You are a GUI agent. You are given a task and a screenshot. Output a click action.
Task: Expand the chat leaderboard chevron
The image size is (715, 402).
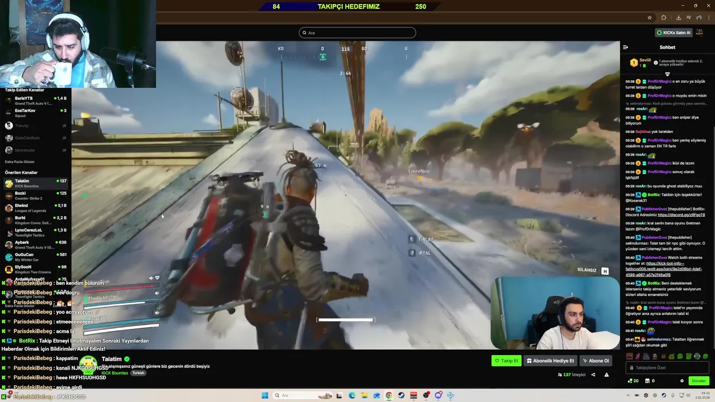667,74
